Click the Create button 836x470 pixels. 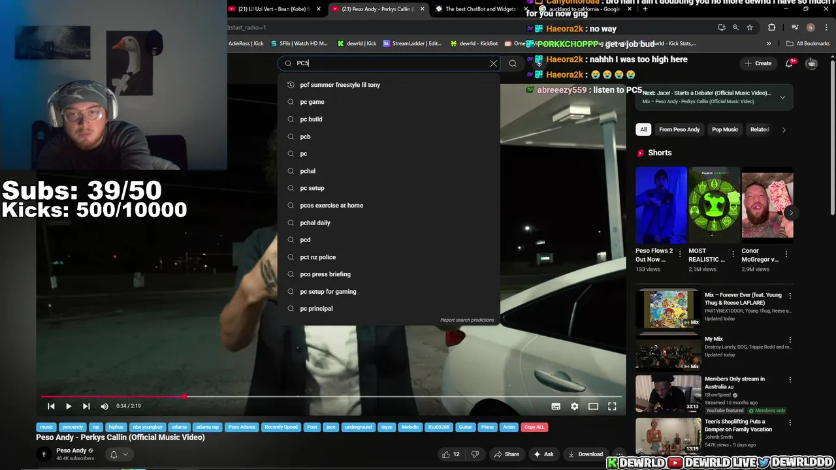tap(758, 63)
